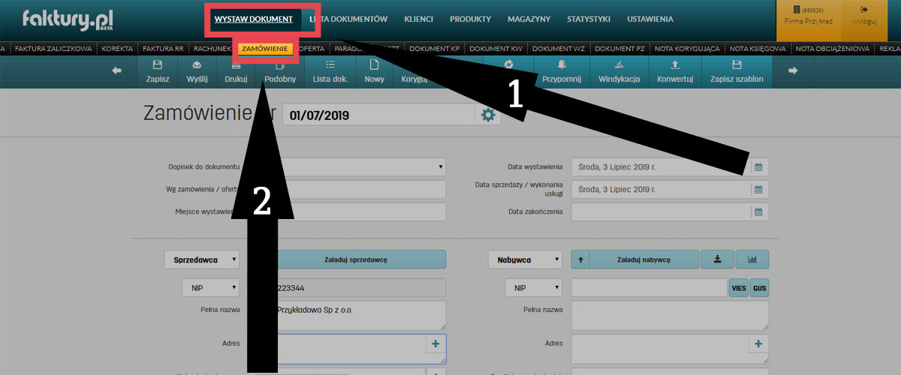Click the Zapisz save toolbar icon

pos(157,71)
